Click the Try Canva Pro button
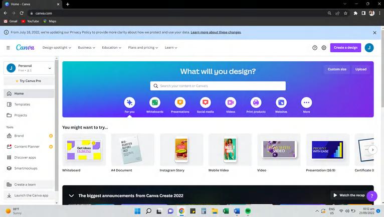384x217 pixels. [29, 81]
